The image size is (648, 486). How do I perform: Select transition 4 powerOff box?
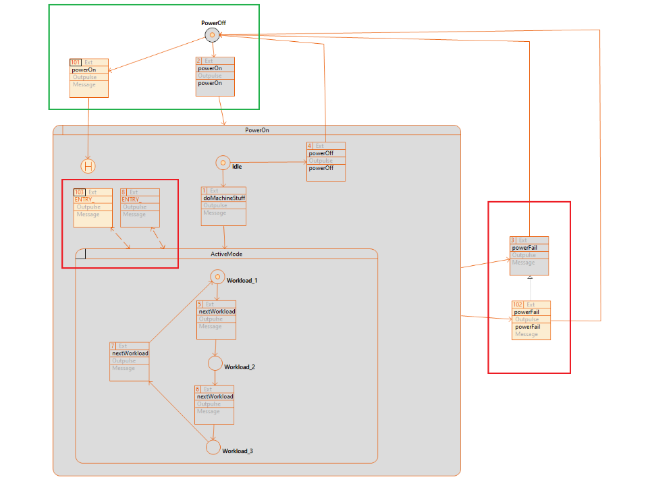click(325, 161)
